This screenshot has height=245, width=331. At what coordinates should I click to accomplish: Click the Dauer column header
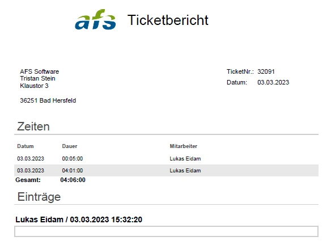coord(70,146)
